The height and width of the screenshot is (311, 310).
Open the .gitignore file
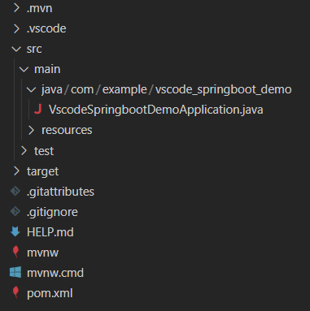point(52,212)
